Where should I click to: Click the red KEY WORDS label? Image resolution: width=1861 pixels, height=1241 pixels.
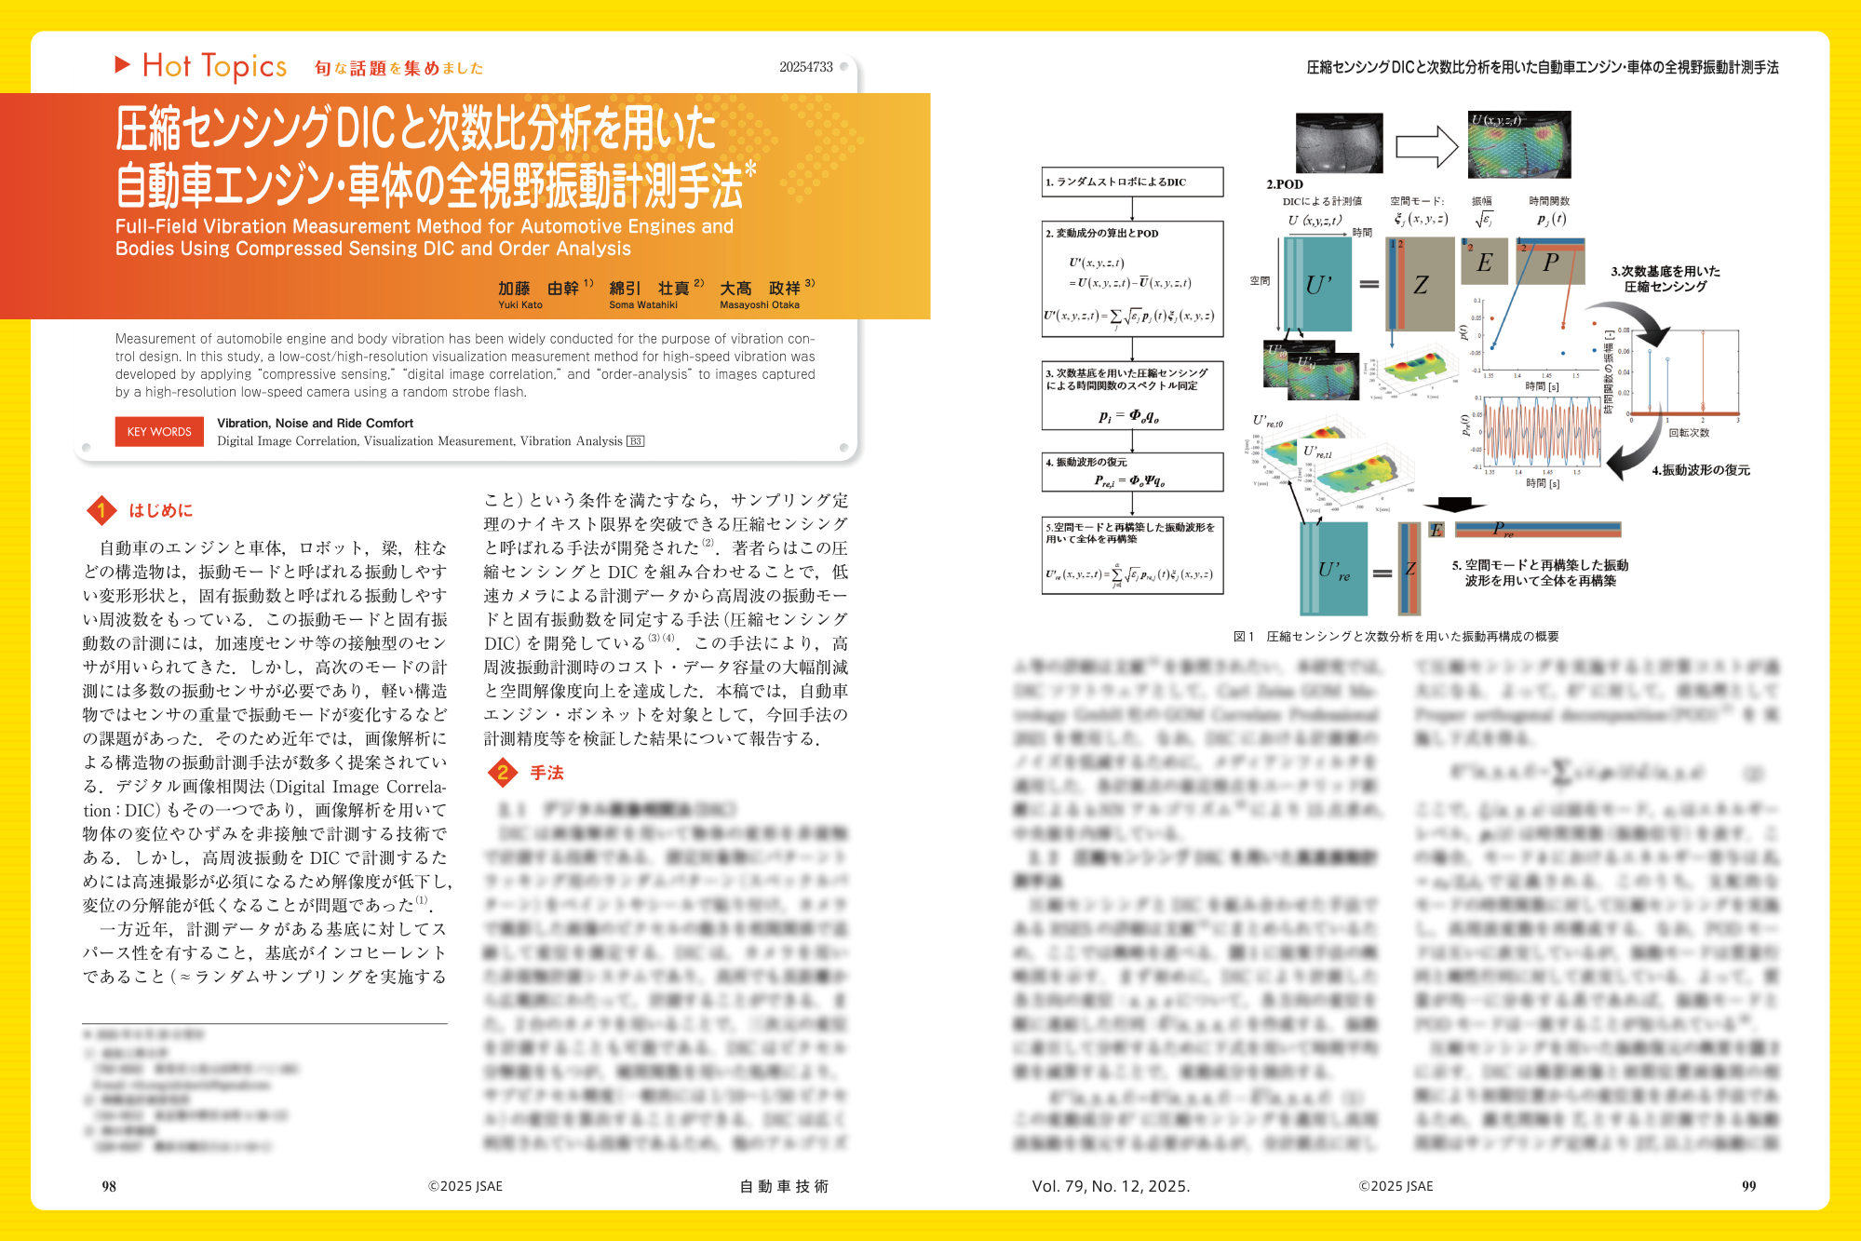pos(159,432)
